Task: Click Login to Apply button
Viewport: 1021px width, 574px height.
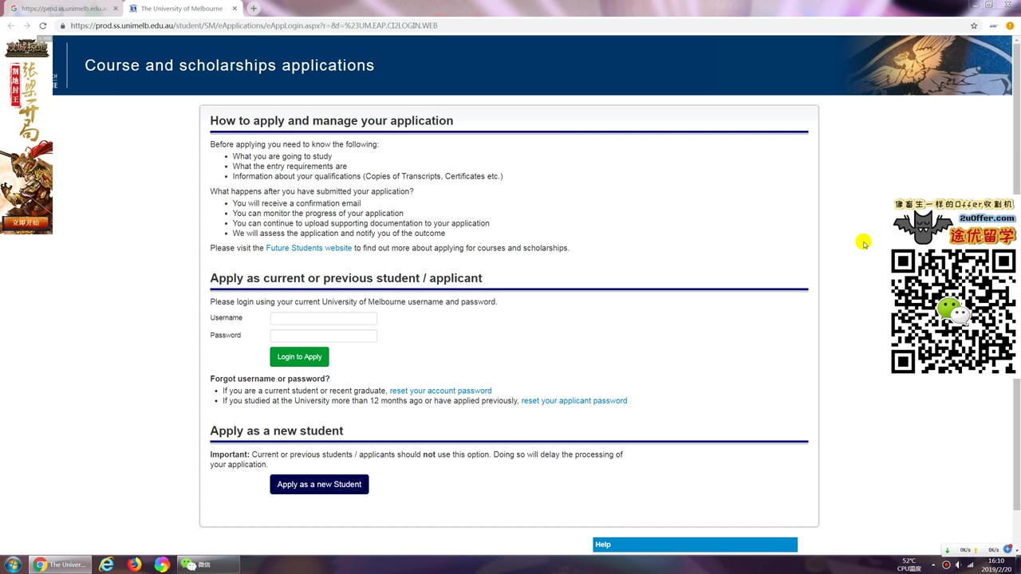Action: 299,357
